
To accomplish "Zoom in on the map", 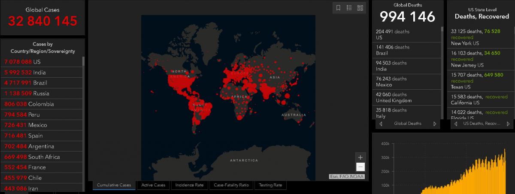I will click(x=360, y=157).
